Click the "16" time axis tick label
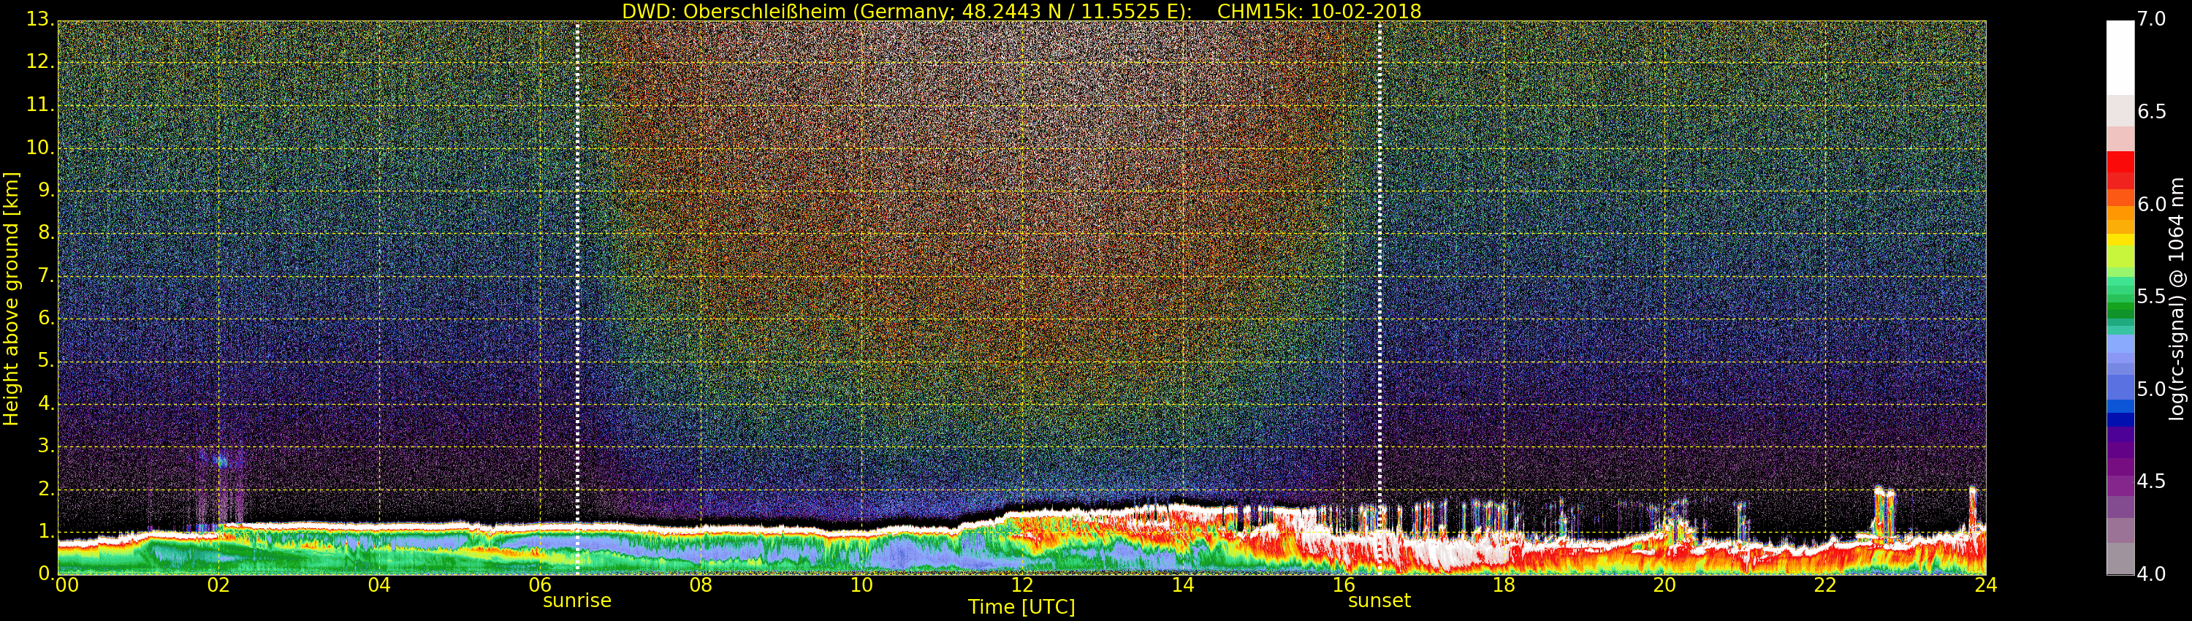The height and width of the screenshot is (621, 2192). pos(1344,585)
